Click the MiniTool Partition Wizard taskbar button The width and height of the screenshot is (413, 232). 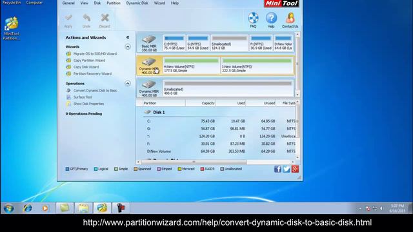pos(102,208)
